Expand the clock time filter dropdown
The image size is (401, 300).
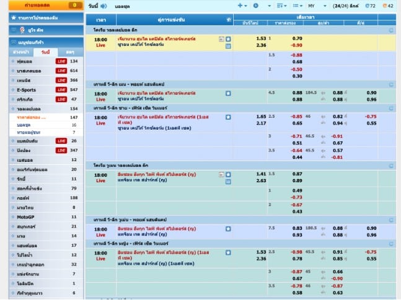click(x=258, y=6)
